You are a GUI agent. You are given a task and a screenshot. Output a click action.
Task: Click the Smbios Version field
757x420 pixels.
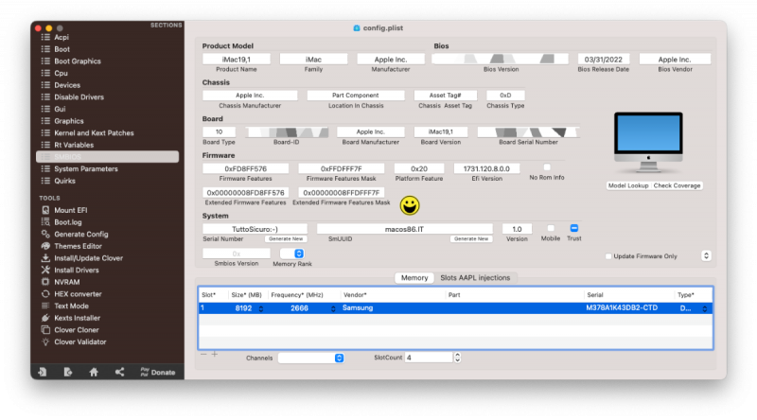tap(236, 254)
